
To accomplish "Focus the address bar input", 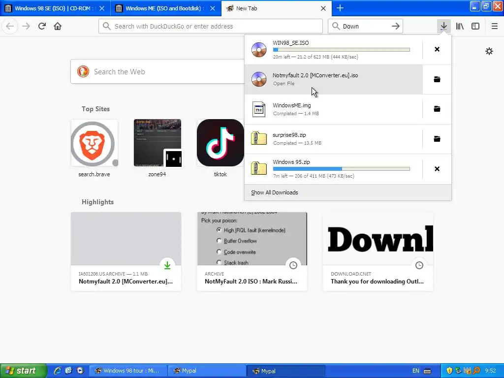I will pos(211,26).
